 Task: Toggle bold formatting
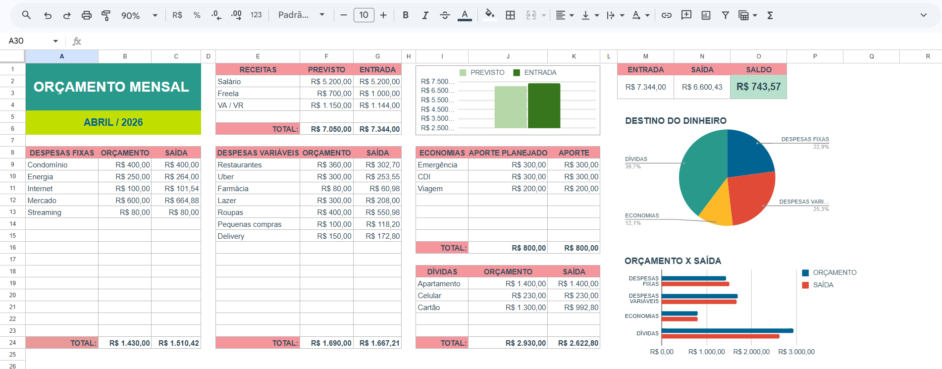406,15
